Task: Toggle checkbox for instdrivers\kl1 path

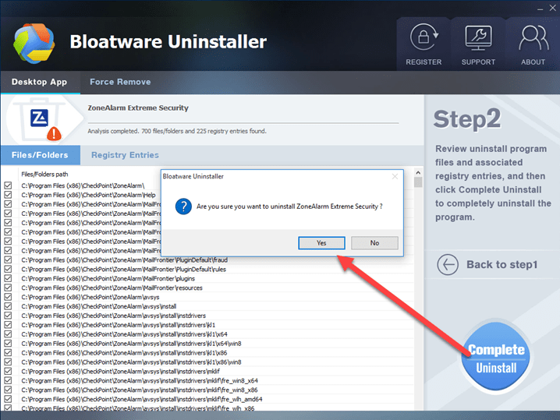Action: pos(8,325)
